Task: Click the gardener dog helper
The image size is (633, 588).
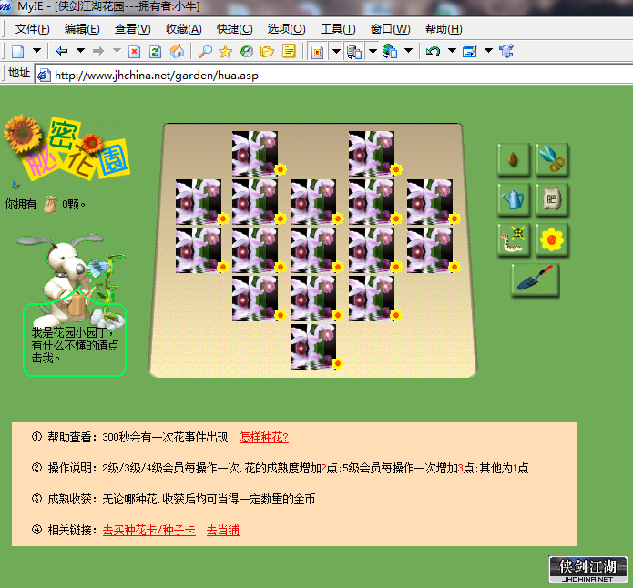Action: click(x=73, y=280)
